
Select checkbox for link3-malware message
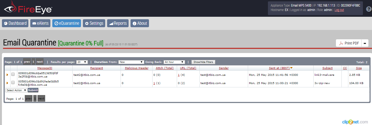(x=13, y=74)
